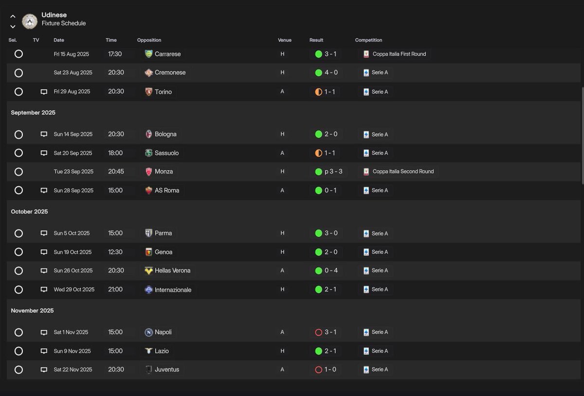584x396 pixels.
Task: Click Fixture Schedule subtitle
Action: [x=64, y=23]
